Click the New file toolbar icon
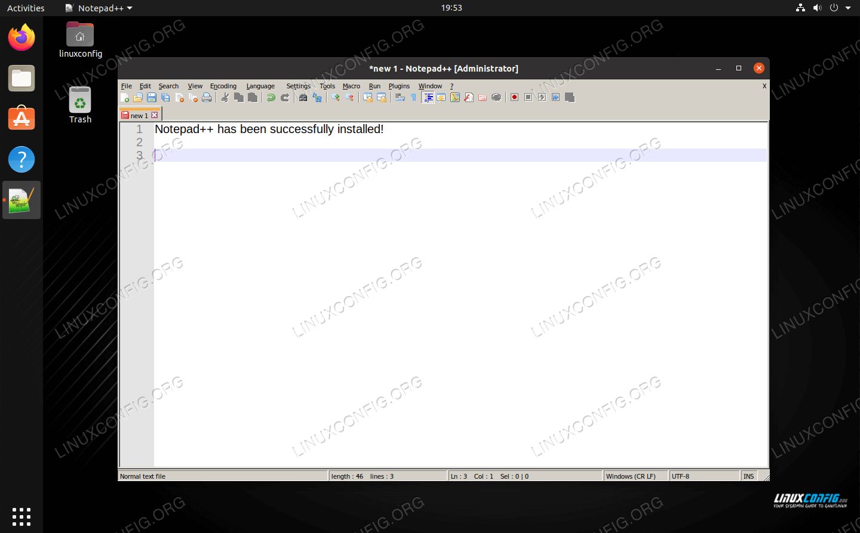 coord(124,97)
